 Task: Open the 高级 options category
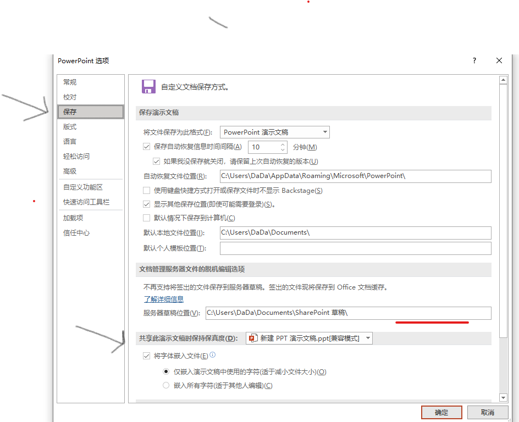coord(70,171)
